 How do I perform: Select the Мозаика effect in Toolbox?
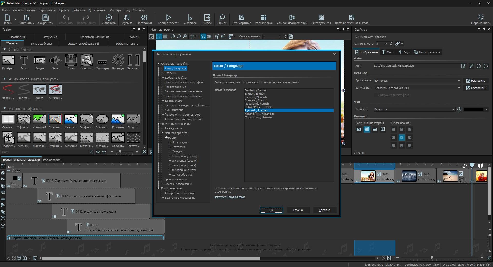71,140
